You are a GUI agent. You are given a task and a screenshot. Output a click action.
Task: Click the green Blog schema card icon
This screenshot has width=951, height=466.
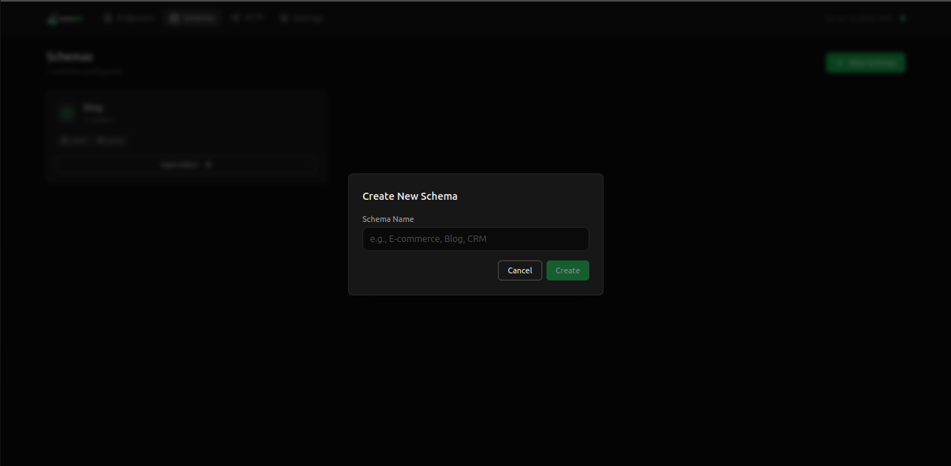pyautogui.click(x=67, y=113)
